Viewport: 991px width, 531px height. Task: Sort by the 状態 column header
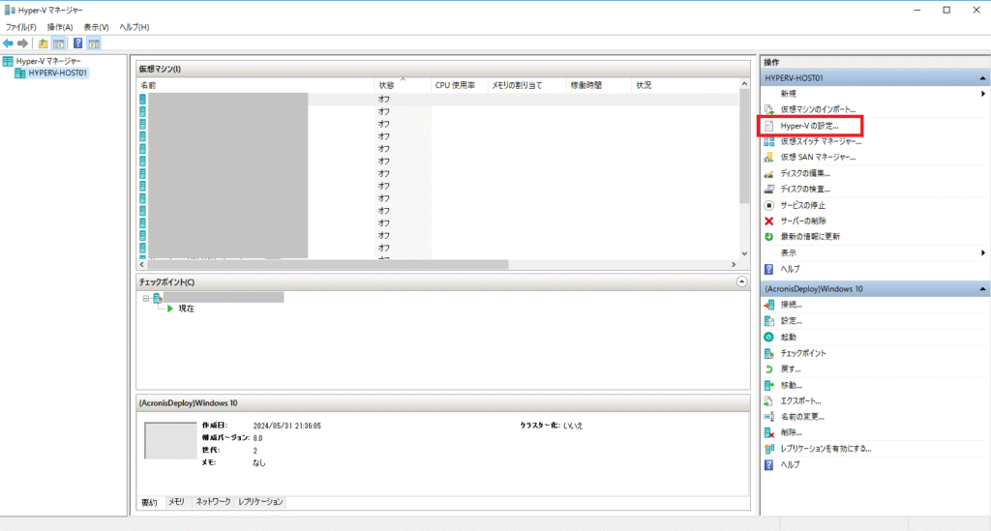point(403,85)
